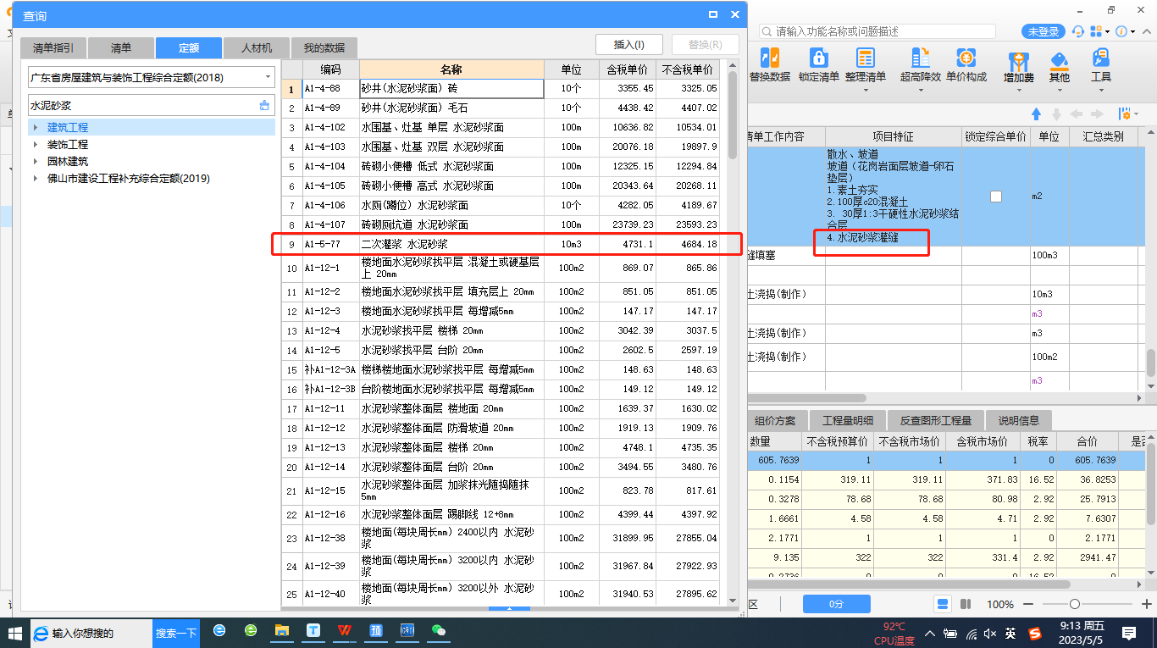Viewport: 1157px width, 648px height.
Task: Click the 未登录 login button
Action: click(1044, 31)
